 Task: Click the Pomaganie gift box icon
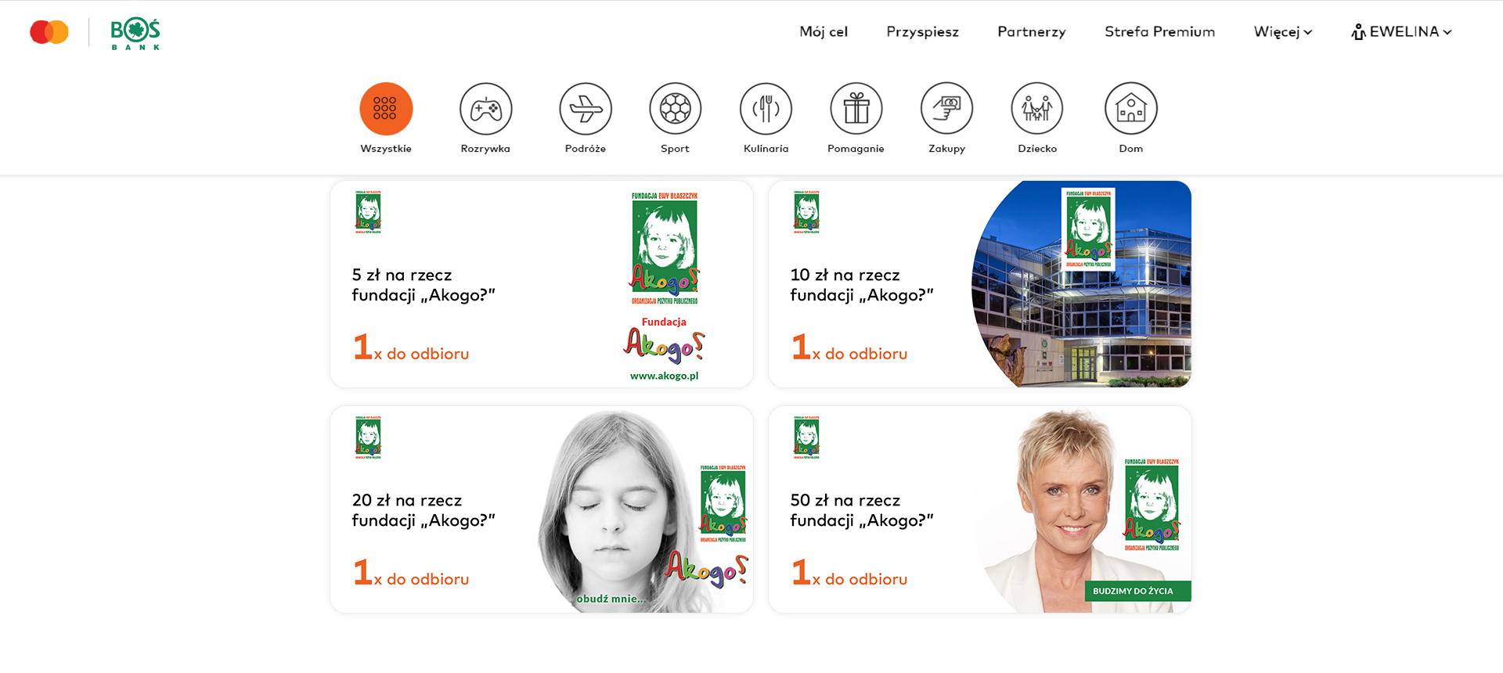click(856, 109)
